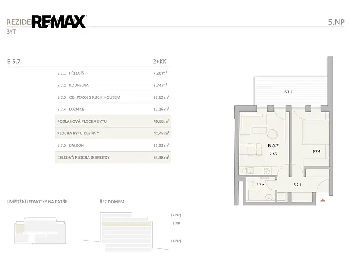Click the 17,62 m² area value
The width and height of the screenshot is (349, 262).
[x=161, y=97]
